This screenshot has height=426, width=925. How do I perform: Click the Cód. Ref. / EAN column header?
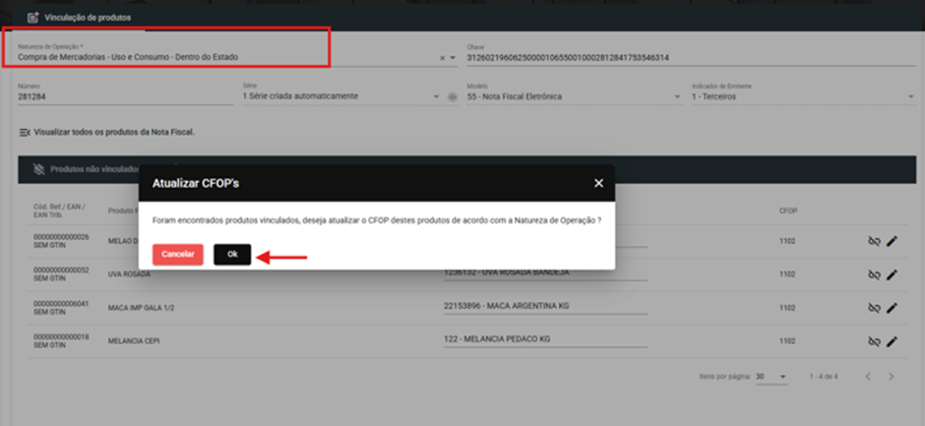(60, 211)
